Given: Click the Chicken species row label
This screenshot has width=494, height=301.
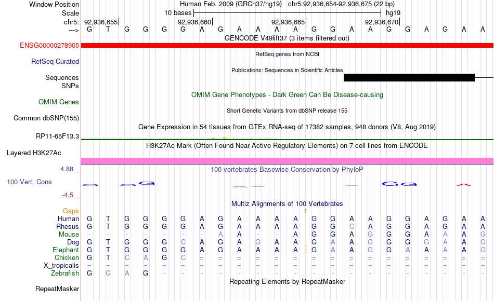Looking at the screenshot, I should (67, 257).
